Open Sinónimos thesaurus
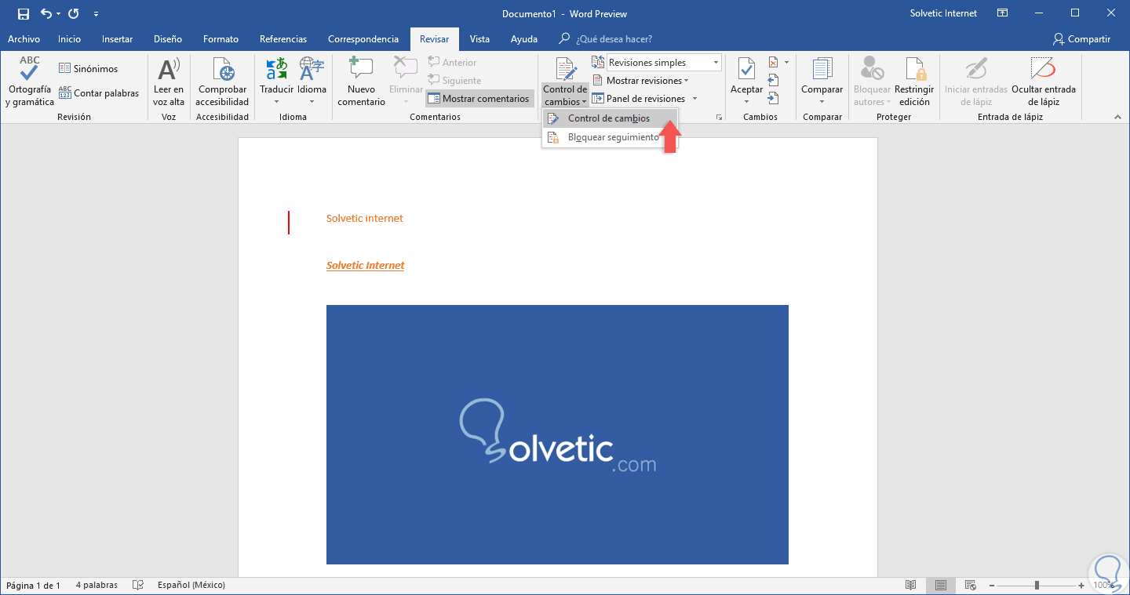The image size is (1130, 595). pos(89,68)
